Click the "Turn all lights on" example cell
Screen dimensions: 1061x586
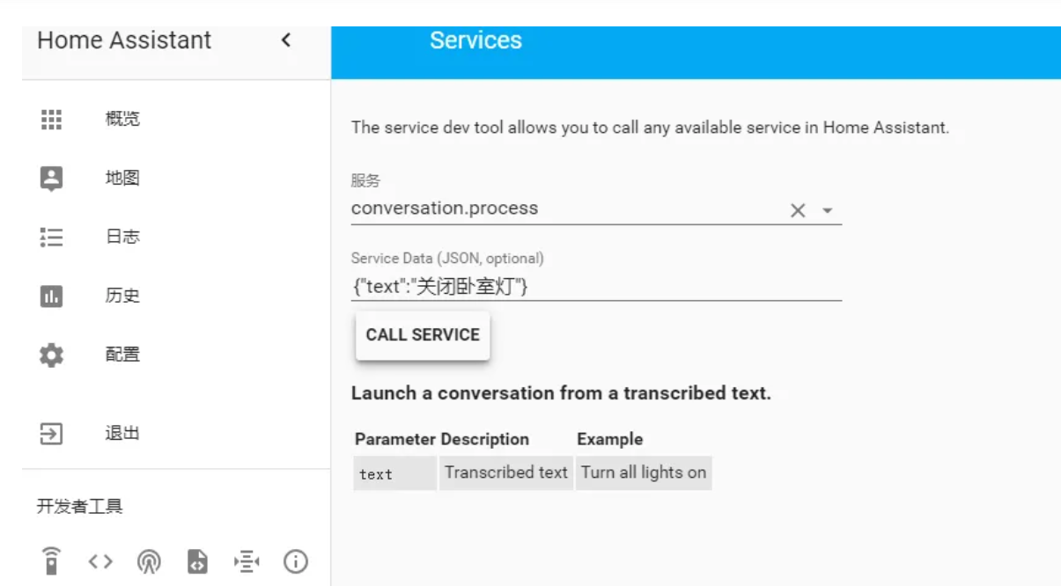point(643,472)
